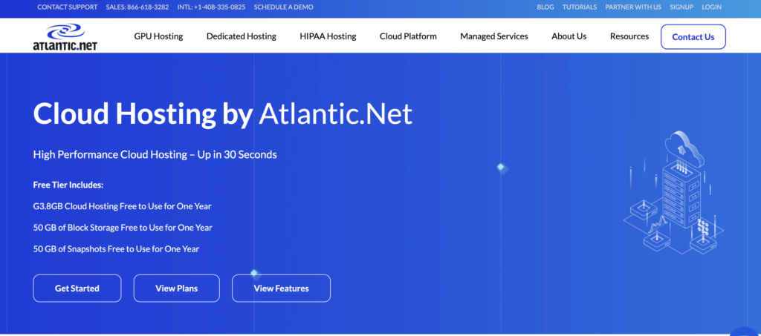Open the Cloud Platform menu

coord(408,36)
